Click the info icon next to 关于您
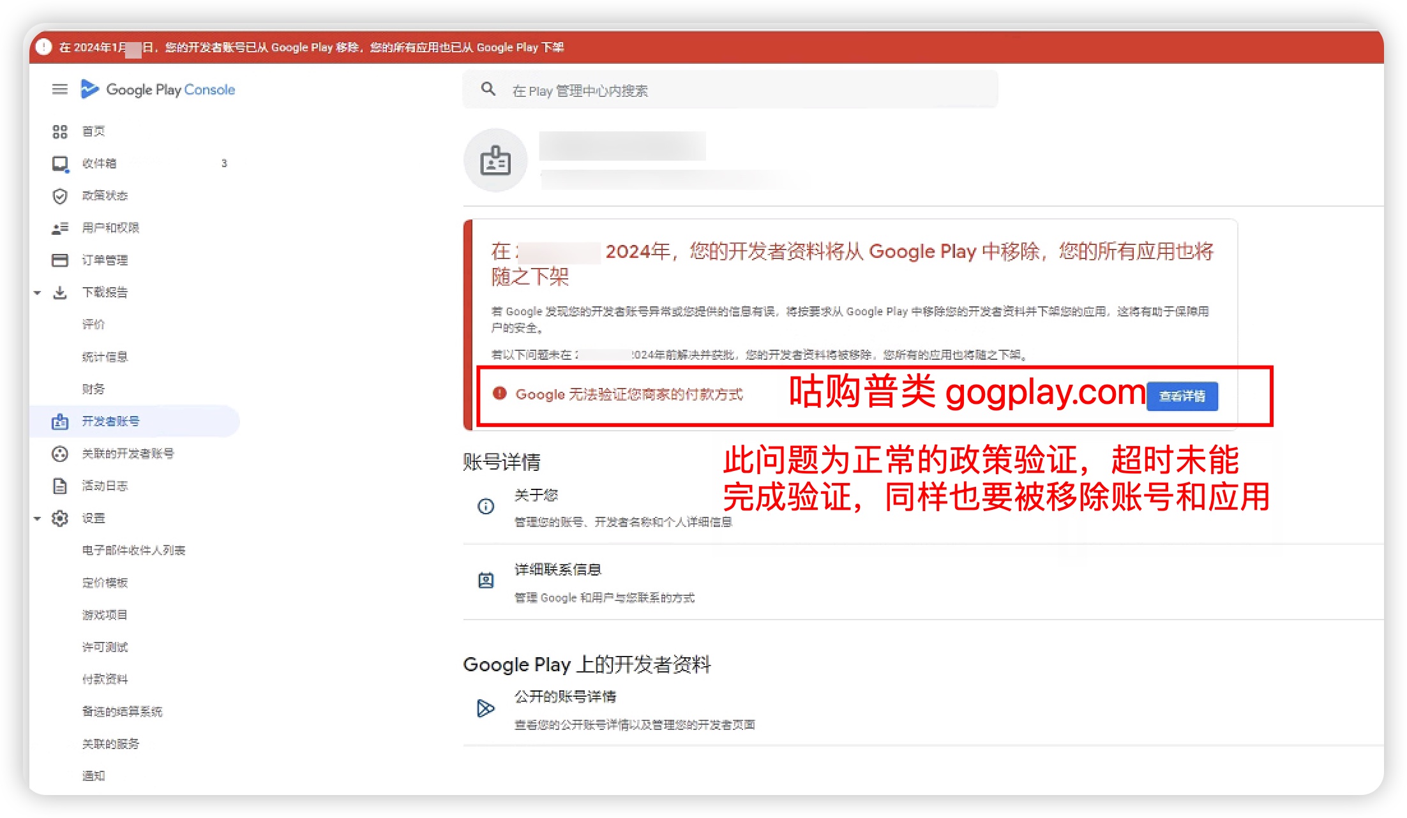Viewport: 1407px width, 818px height. [x=486, y=506]
